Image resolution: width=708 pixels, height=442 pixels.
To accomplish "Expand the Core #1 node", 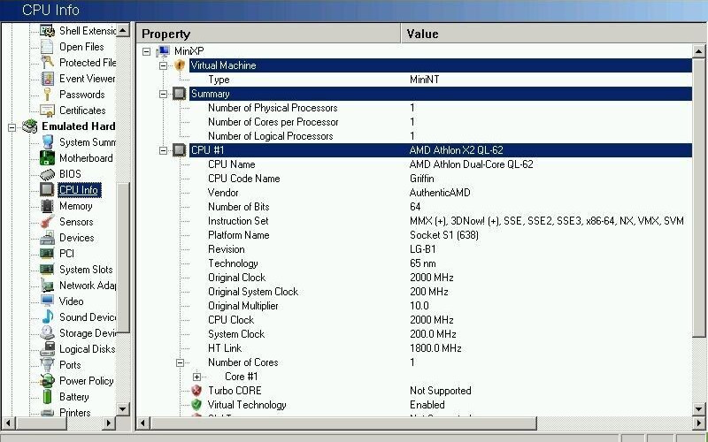I will pos(196,377).
